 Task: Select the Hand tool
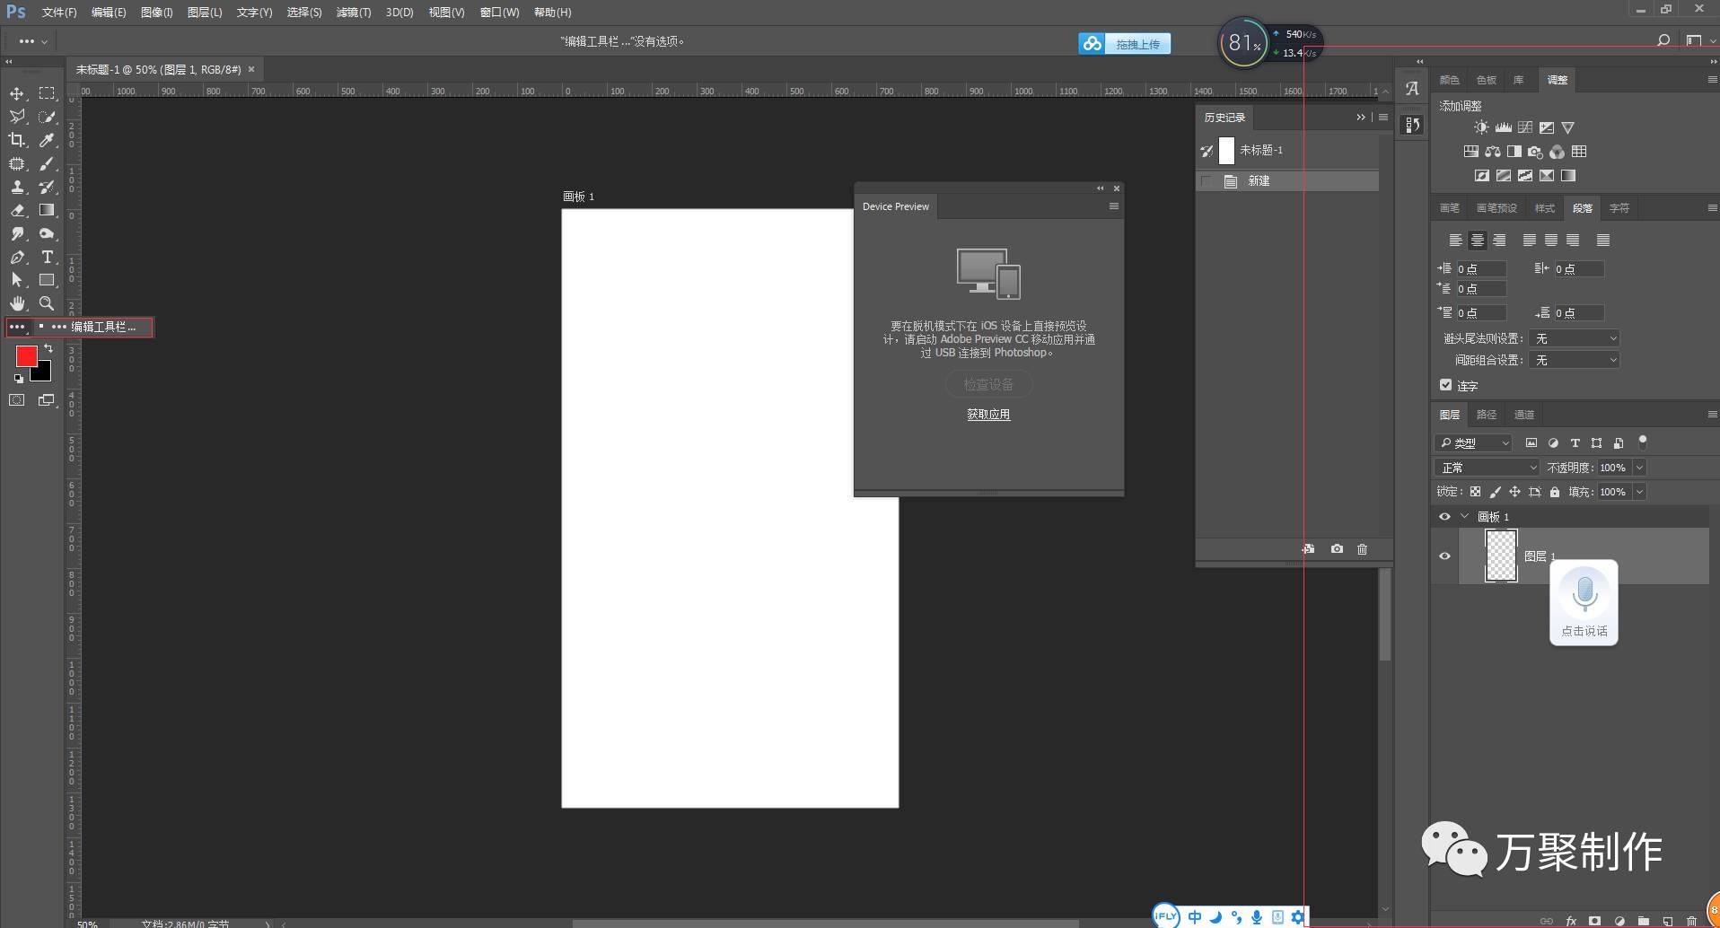17,303
